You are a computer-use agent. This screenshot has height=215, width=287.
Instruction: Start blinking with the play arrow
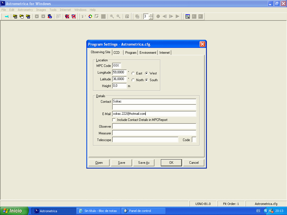coord(177,17)
